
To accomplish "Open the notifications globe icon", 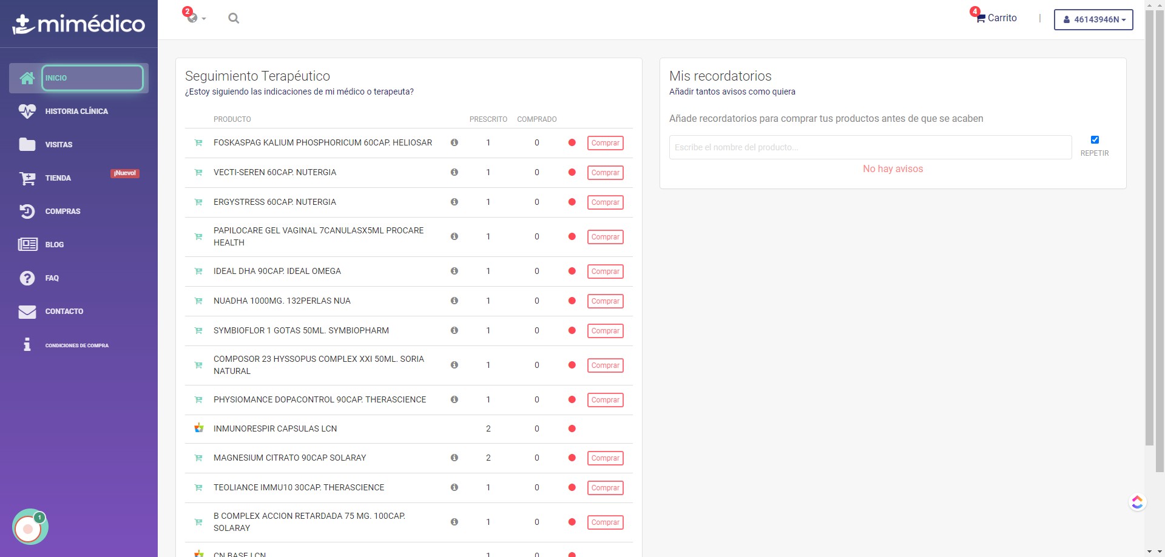I will click(x=193, y=18).
